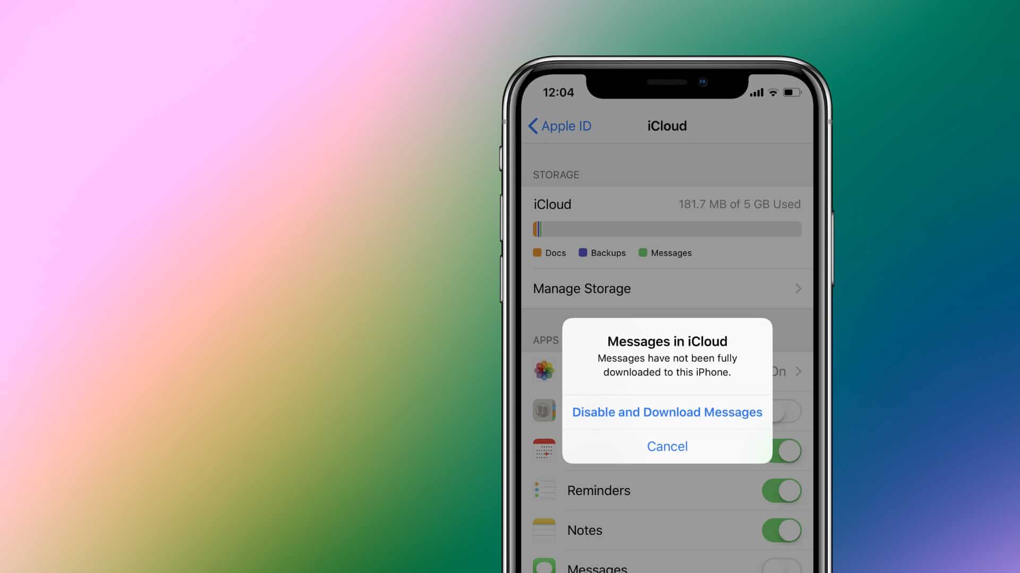This screenshot has height=573, width=1020.
Task: Tap the iCloud storage usage bar
Action: click(x=666, y=228)
